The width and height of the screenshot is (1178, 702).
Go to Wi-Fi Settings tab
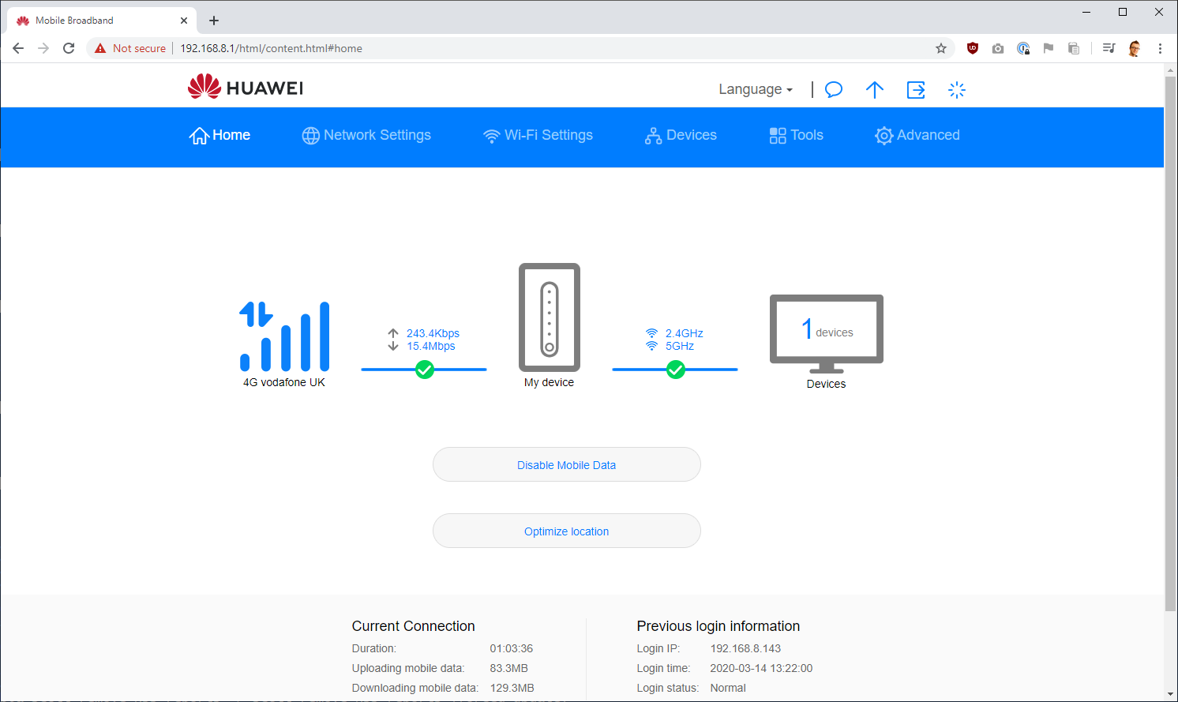click(538, 135)
